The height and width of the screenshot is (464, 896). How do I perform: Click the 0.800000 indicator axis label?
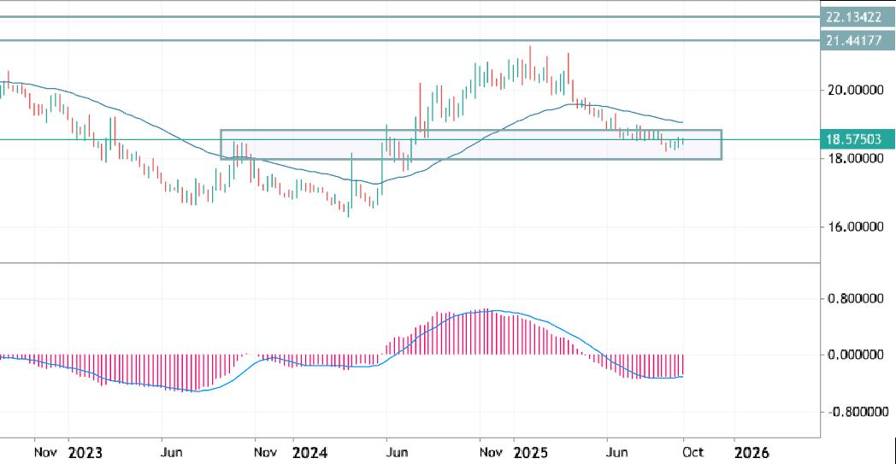(x=857, y=299)
